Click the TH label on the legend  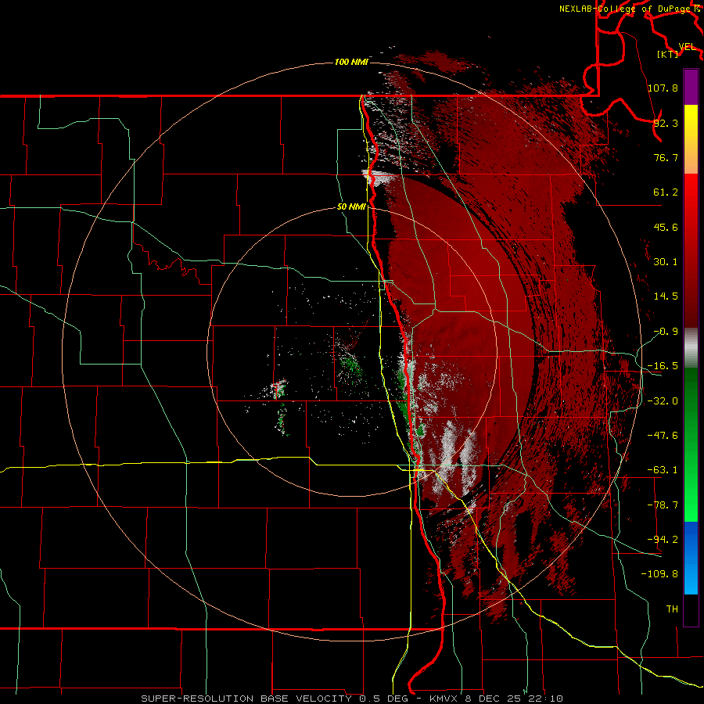click(672, 609)
